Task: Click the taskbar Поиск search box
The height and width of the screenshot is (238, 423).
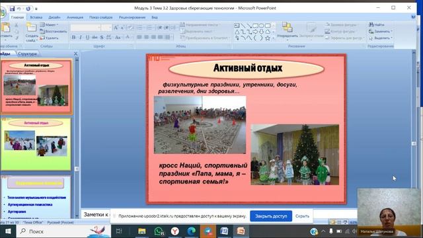Action: coord(63,231)
